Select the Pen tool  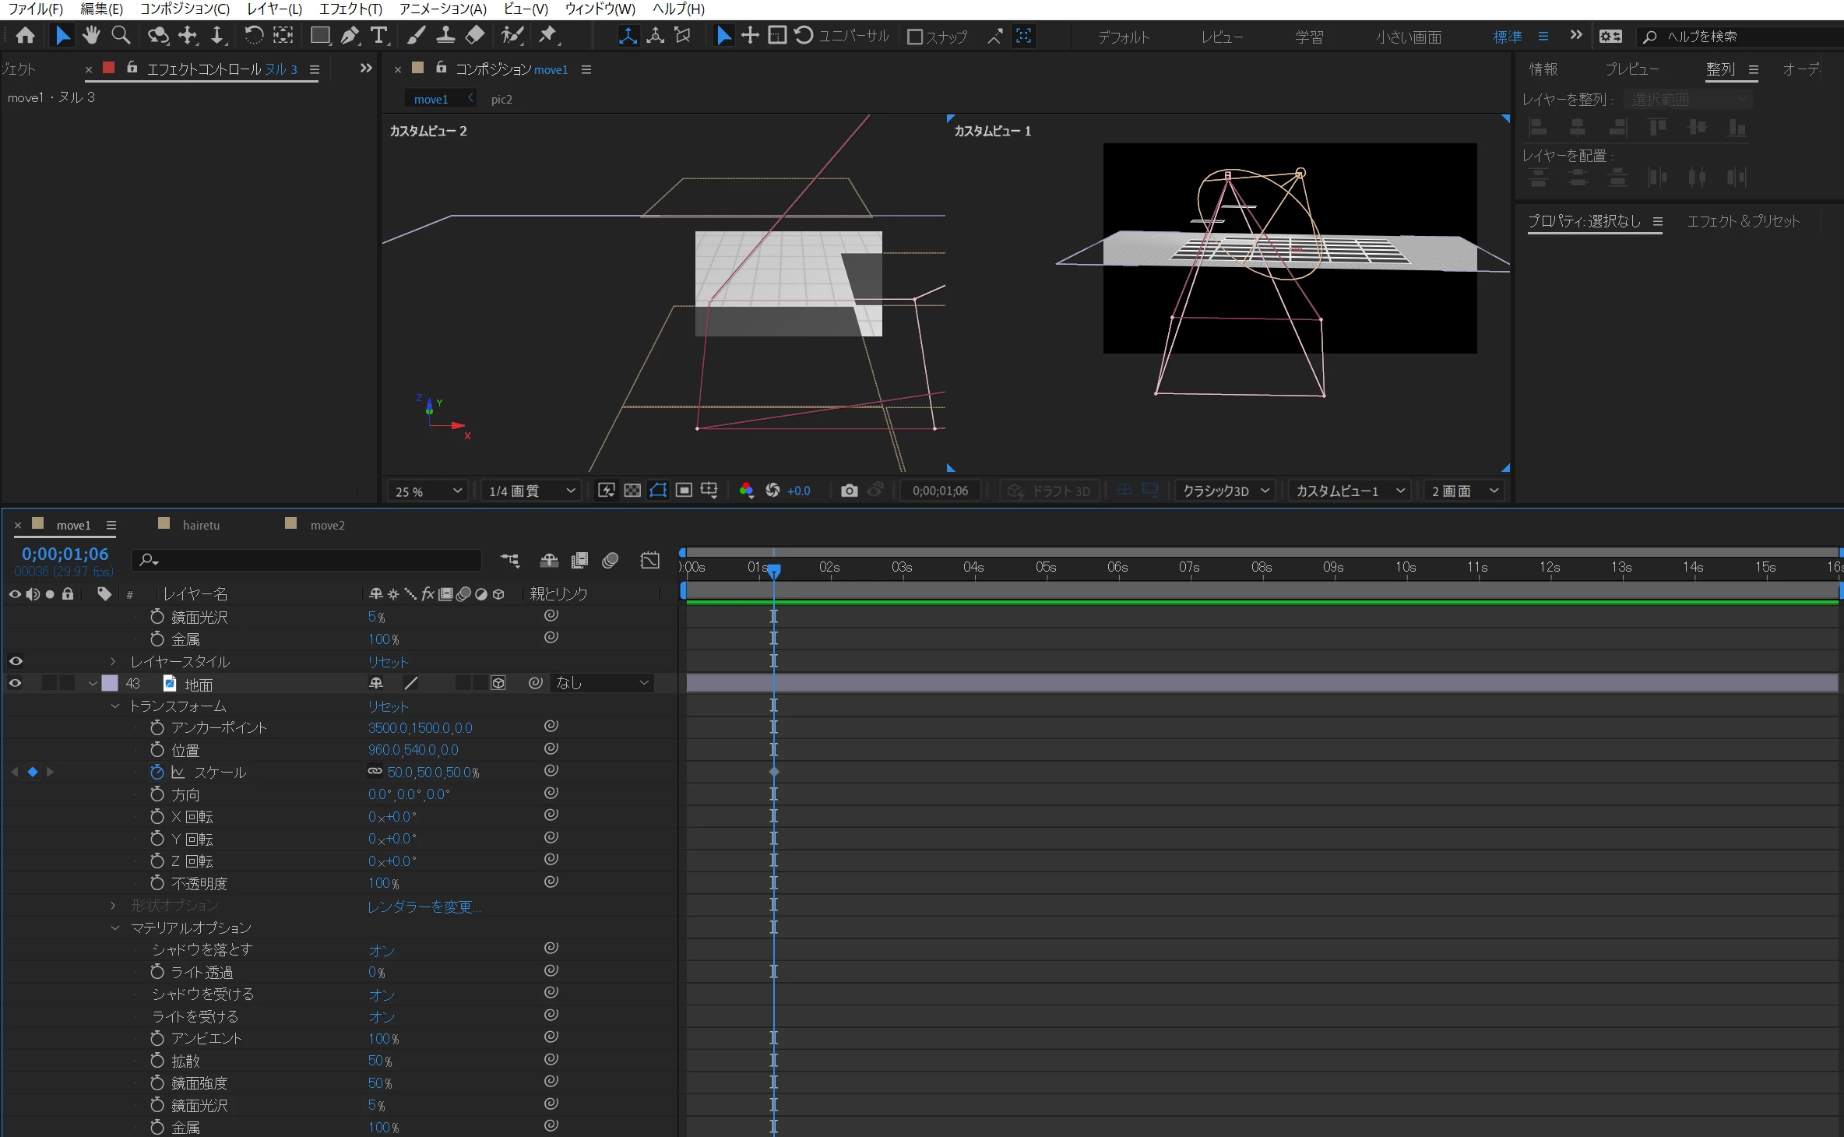coord(350,35)
